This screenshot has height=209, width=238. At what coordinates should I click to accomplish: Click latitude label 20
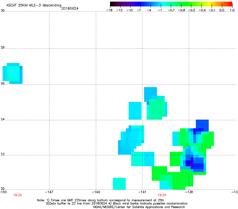point(3,188)
